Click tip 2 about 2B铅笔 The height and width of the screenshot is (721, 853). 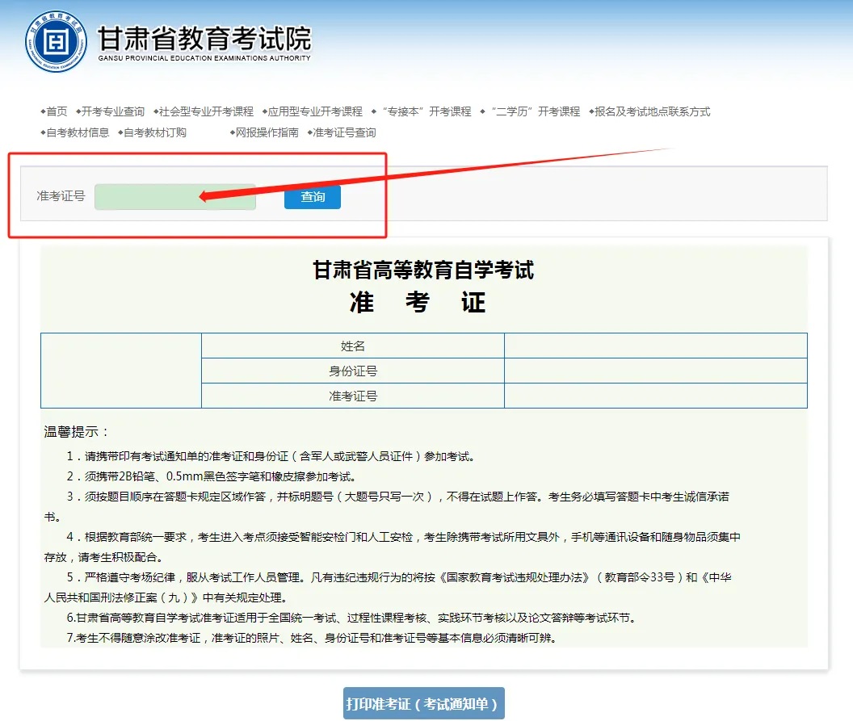[x=212, y=476]
